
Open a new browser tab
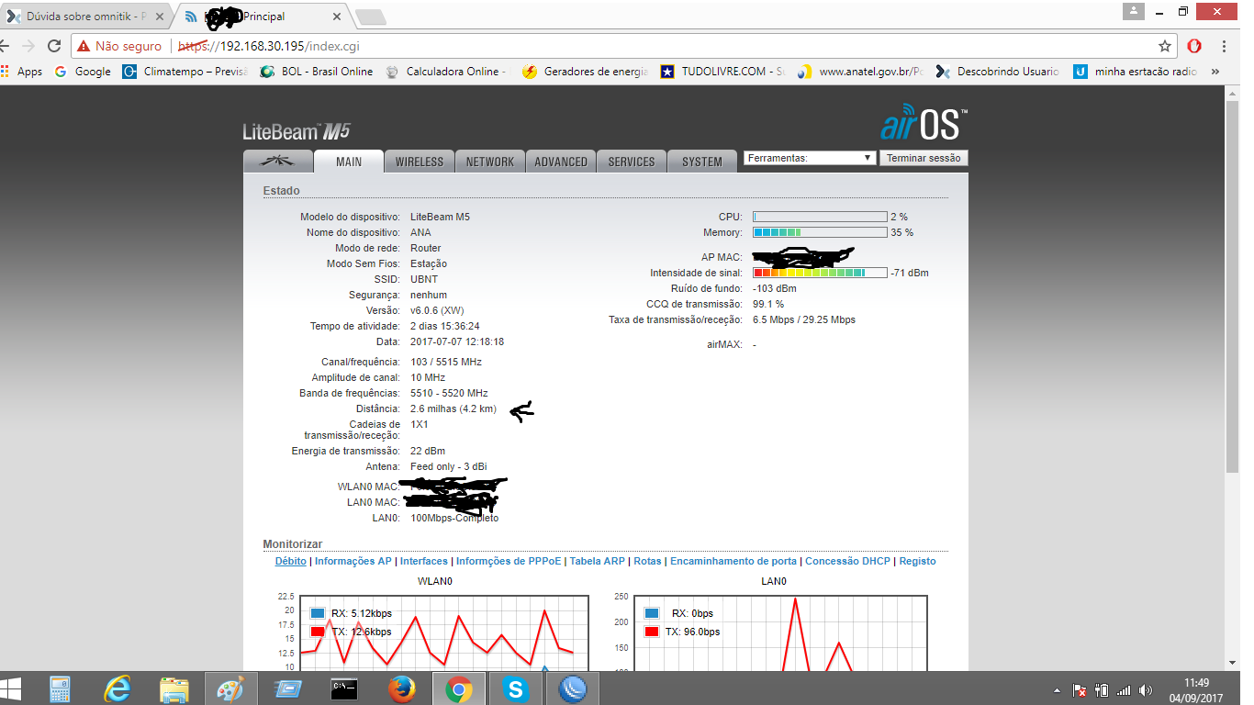[370, 17]
